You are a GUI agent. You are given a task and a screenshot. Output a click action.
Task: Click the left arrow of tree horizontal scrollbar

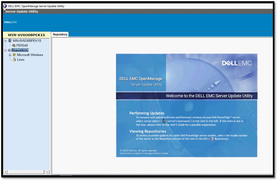point(6,172)
